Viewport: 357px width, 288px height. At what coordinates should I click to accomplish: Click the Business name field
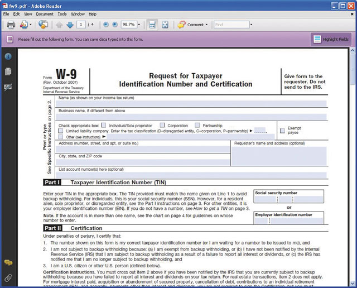point(191,117)
